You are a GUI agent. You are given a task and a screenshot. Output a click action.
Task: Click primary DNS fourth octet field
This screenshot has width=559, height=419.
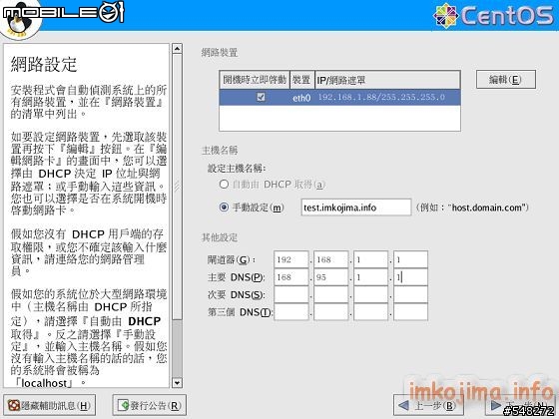tap(410, 277)
